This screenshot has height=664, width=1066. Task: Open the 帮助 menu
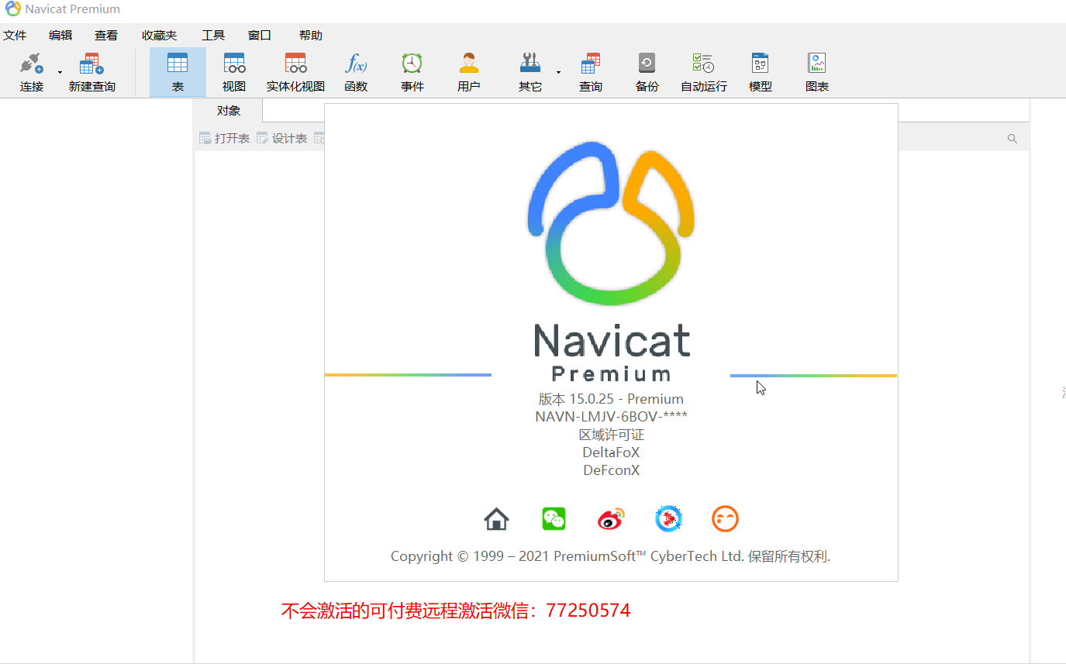tap(311, 36)
